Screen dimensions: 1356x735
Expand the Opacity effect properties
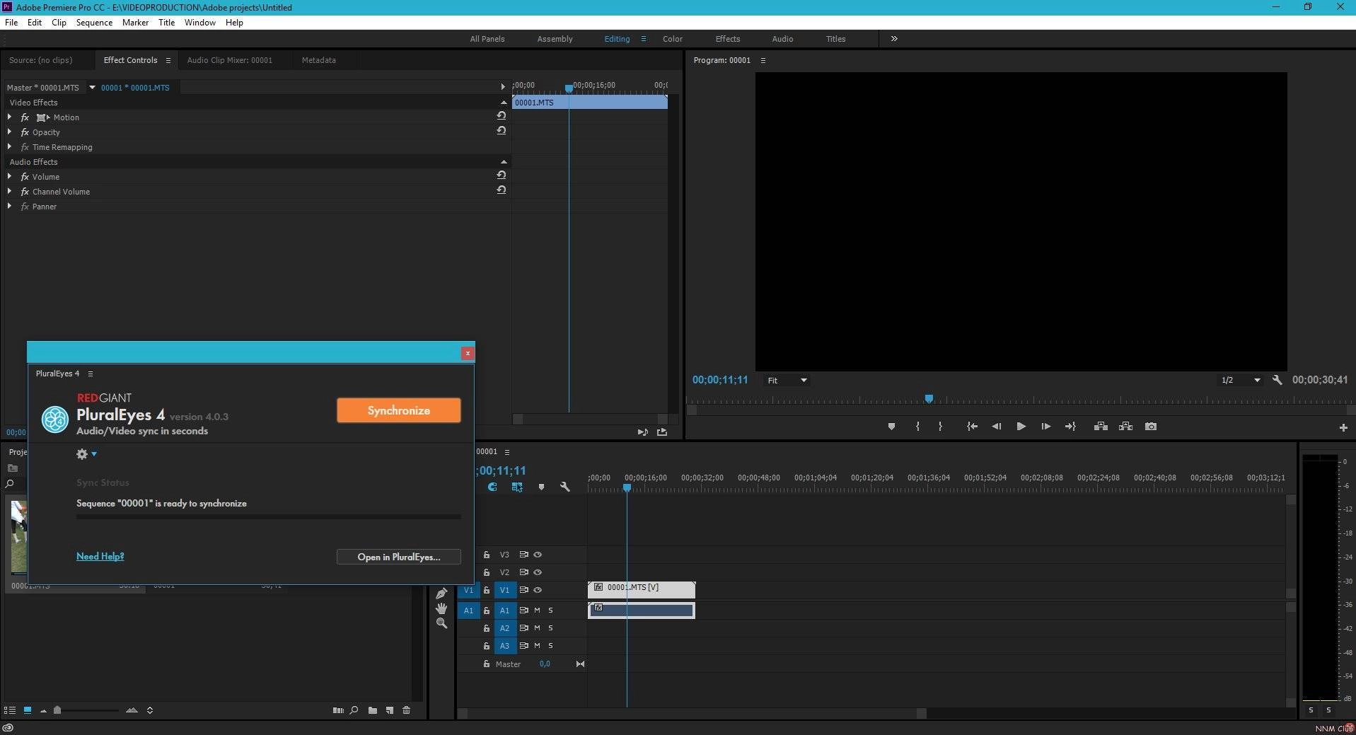(x=9, y=132)
